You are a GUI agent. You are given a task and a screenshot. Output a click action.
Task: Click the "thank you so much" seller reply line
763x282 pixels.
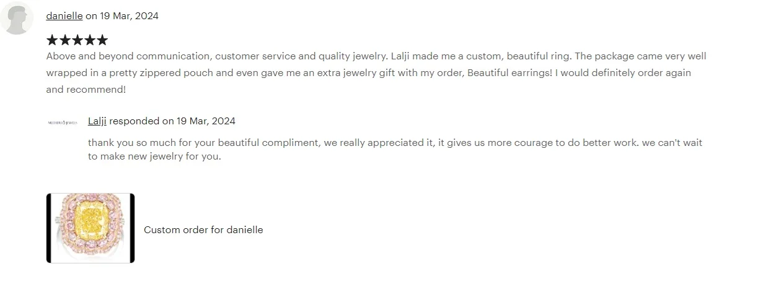point(394,143)
